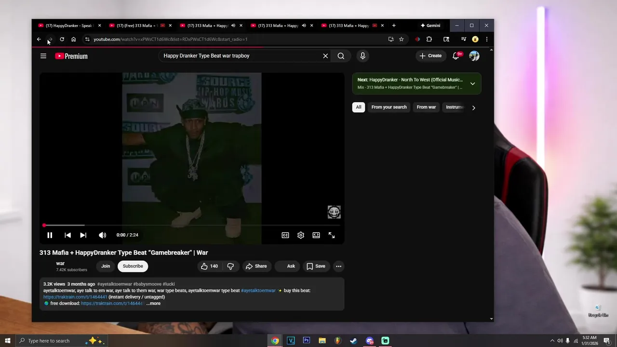
Task: Enter full screen mode
Action: point(332,235)
